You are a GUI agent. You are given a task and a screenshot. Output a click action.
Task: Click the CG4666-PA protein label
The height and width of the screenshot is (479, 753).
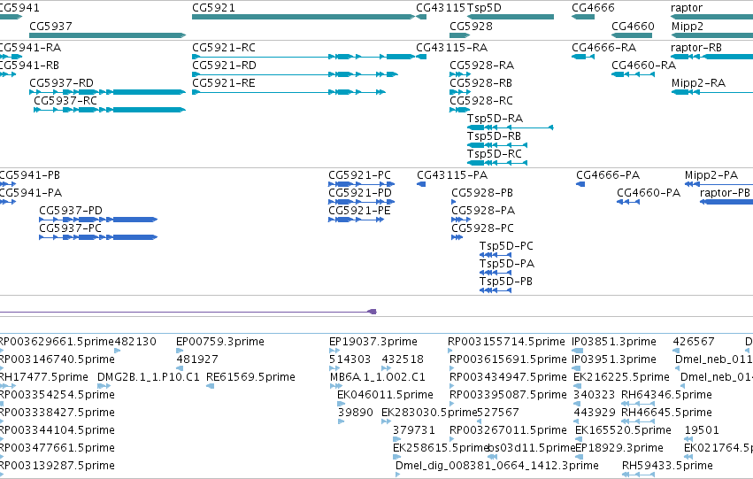[x=608, y=175]
